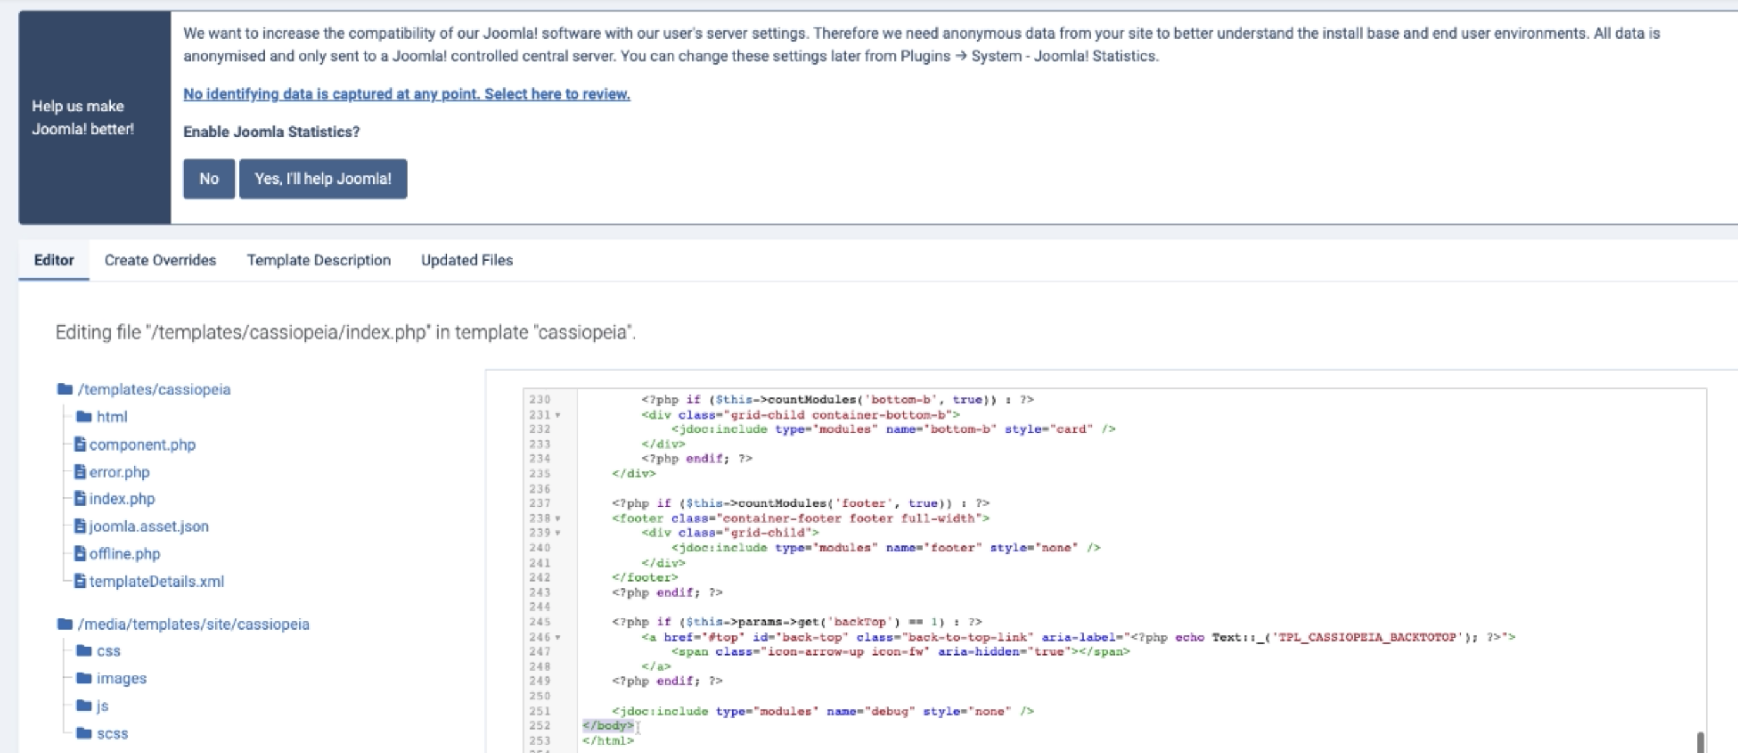Click the span icon-arrow-up code line
The height and width of the screenshot is (753, 1738).
(x=901, y=652)
